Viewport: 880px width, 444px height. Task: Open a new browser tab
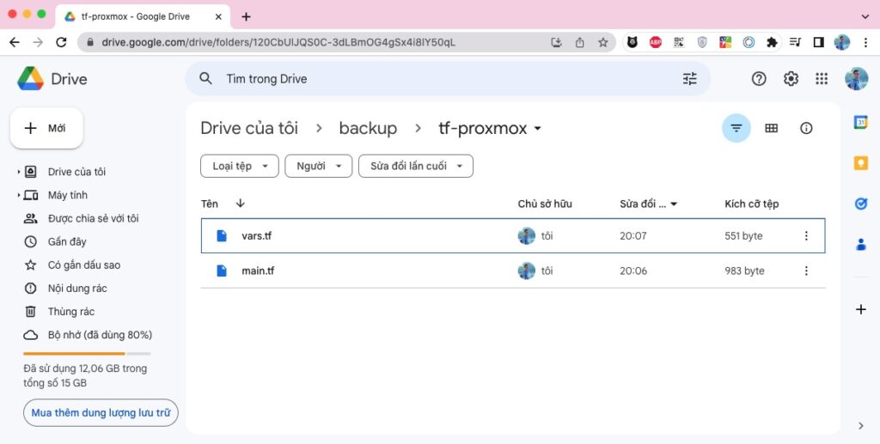(x=246, y=17)
